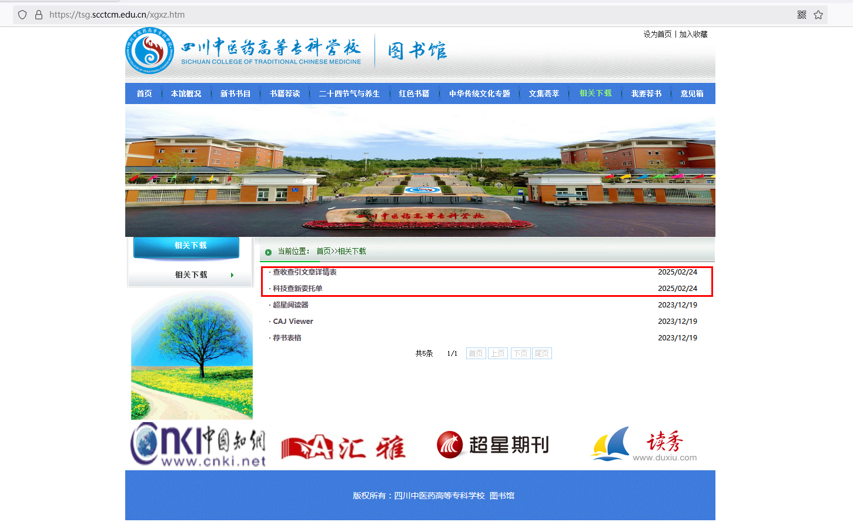This screenshot has height=532, width=853.
Task: Open the CAJ Viewer download link
Action: 293,322
